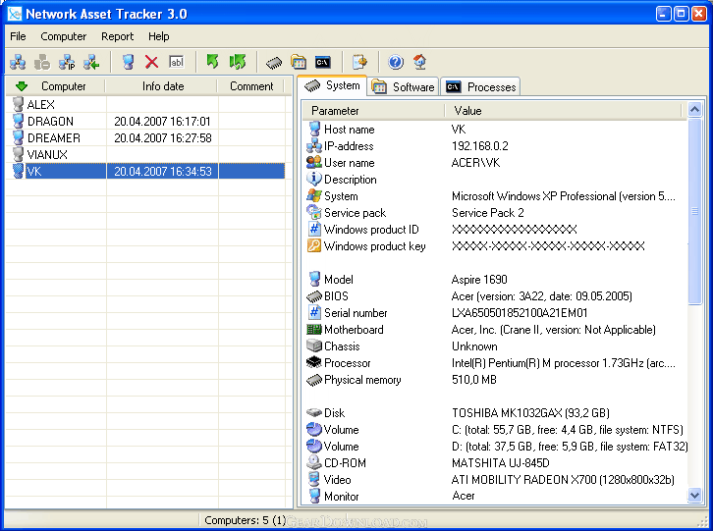Screen dimensions: 713x531
Task: Select the DREAMER computer row
Action: click(145, 137)
